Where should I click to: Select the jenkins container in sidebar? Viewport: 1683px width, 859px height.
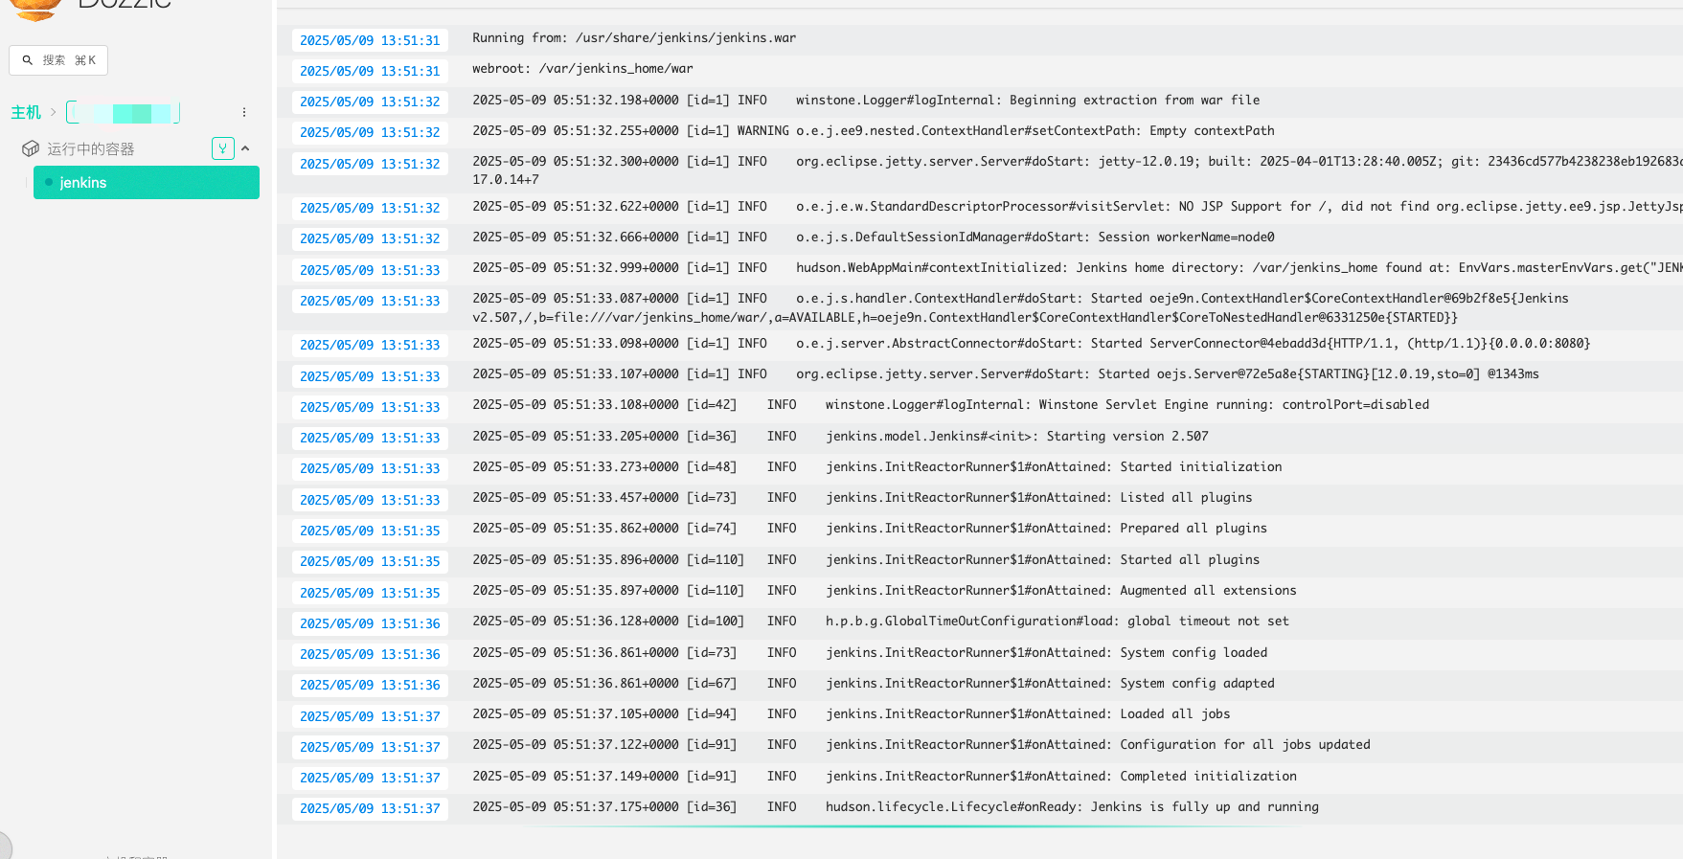pos(147,183)
